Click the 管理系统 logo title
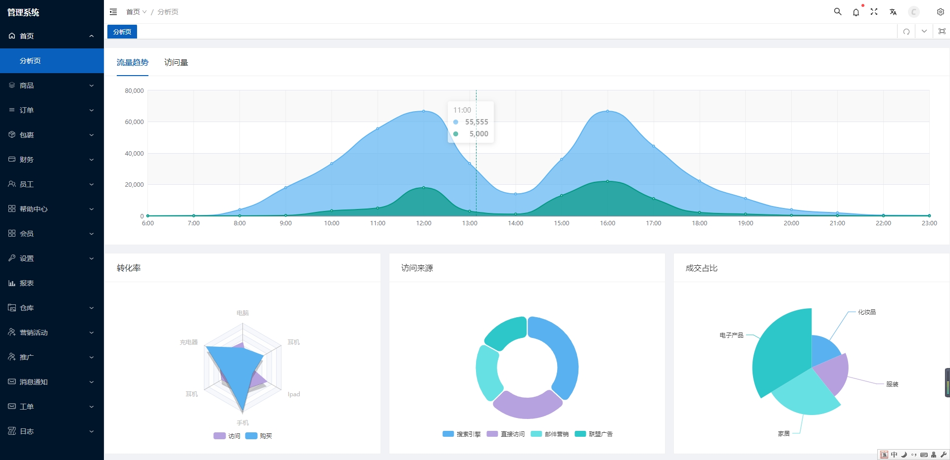This screenshot has height=460, width=950. tap(23, 12)
